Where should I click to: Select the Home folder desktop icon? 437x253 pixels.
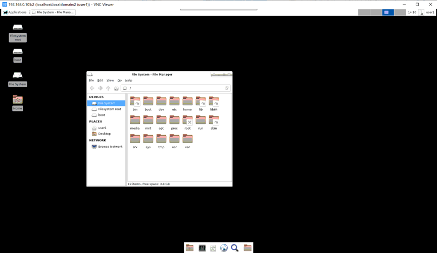pyautogui.click(x=18, y=99)
